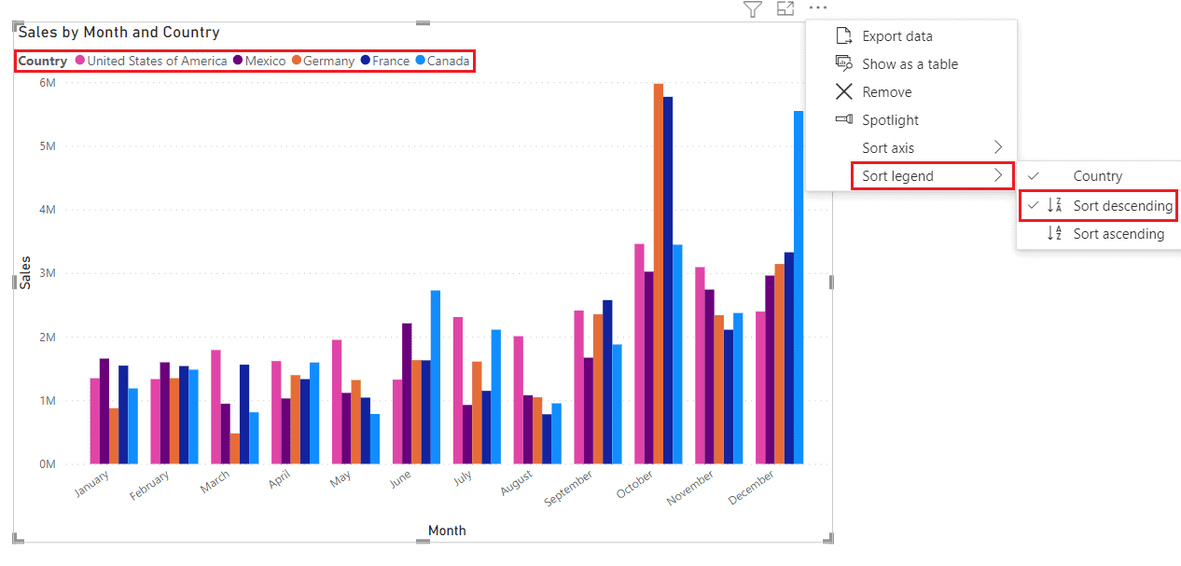Choose Show as a table menu entry
The image size is (1181, 566).
pos(910,63)
